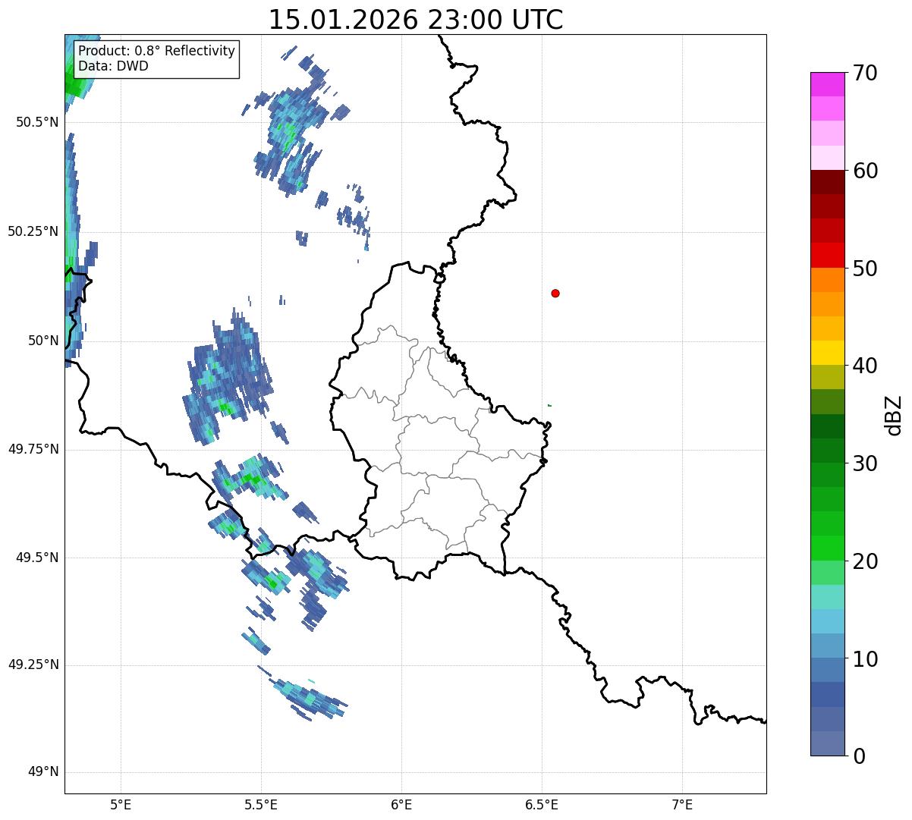Click the radar echo cluster near 49.9°N 5.4°E

pyautogui.click(x=228, y=375)
